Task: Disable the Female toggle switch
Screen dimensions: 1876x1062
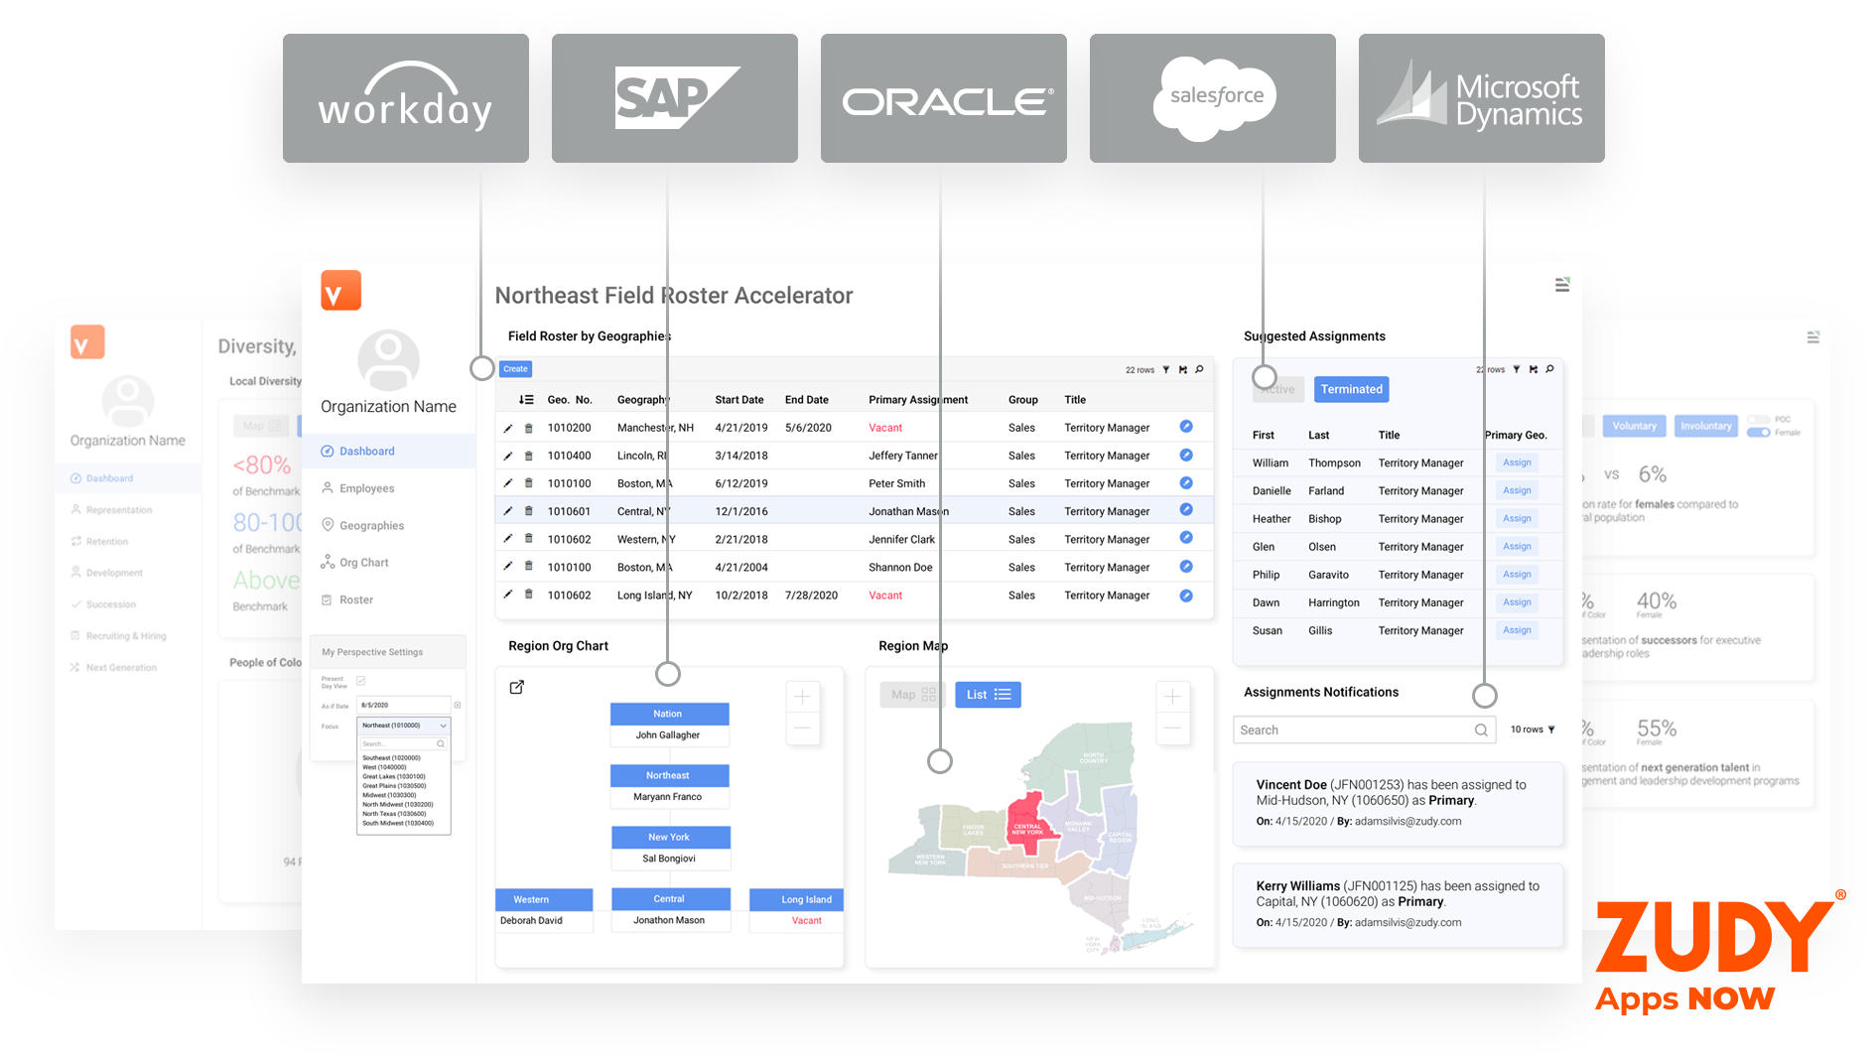Action: (x=1758, y=432)
